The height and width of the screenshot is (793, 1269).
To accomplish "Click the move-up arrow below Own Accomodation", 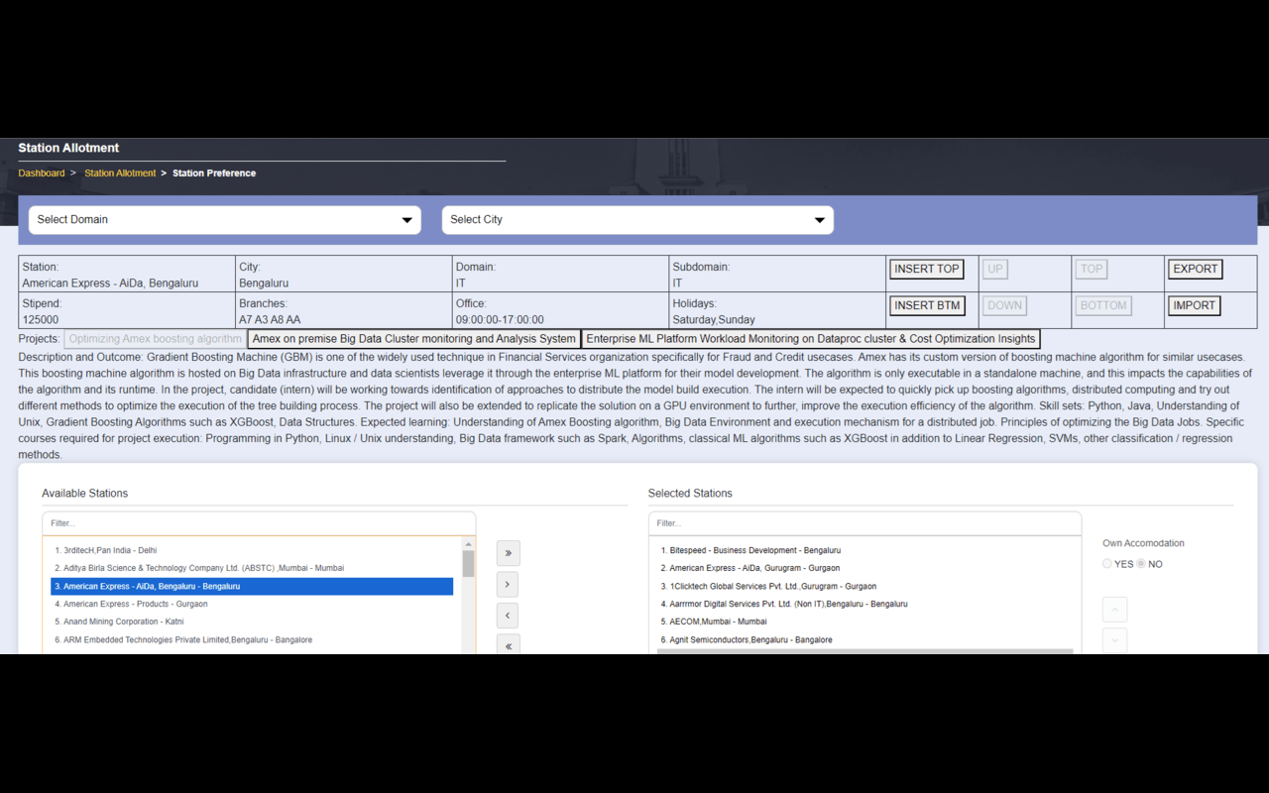I will (1114, 609).
